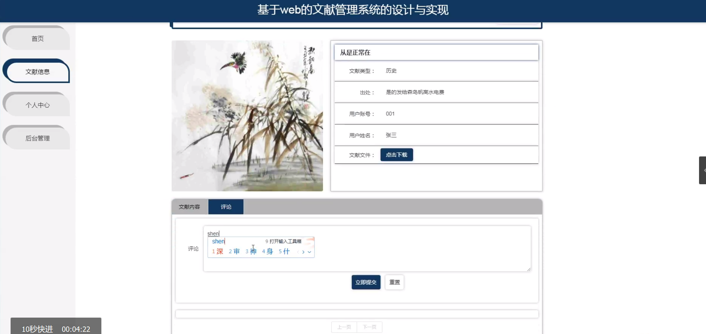Click the bird painting thumbnail image
Image resolution: width=706 pixels, height=334 pixels.
[x=247, y=116]
